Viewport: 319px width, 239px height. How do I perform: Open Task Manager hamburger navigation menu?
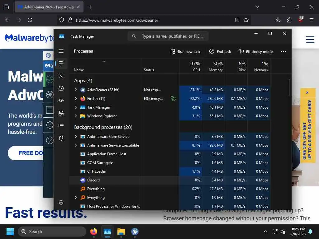click(61, 51)
